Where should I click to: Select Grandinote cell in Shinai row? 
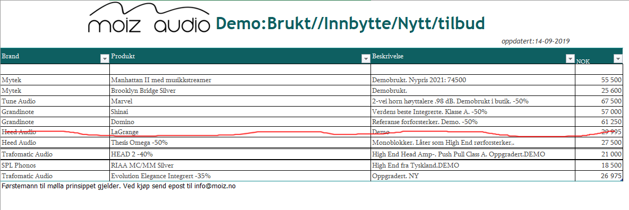click(55, 111)
